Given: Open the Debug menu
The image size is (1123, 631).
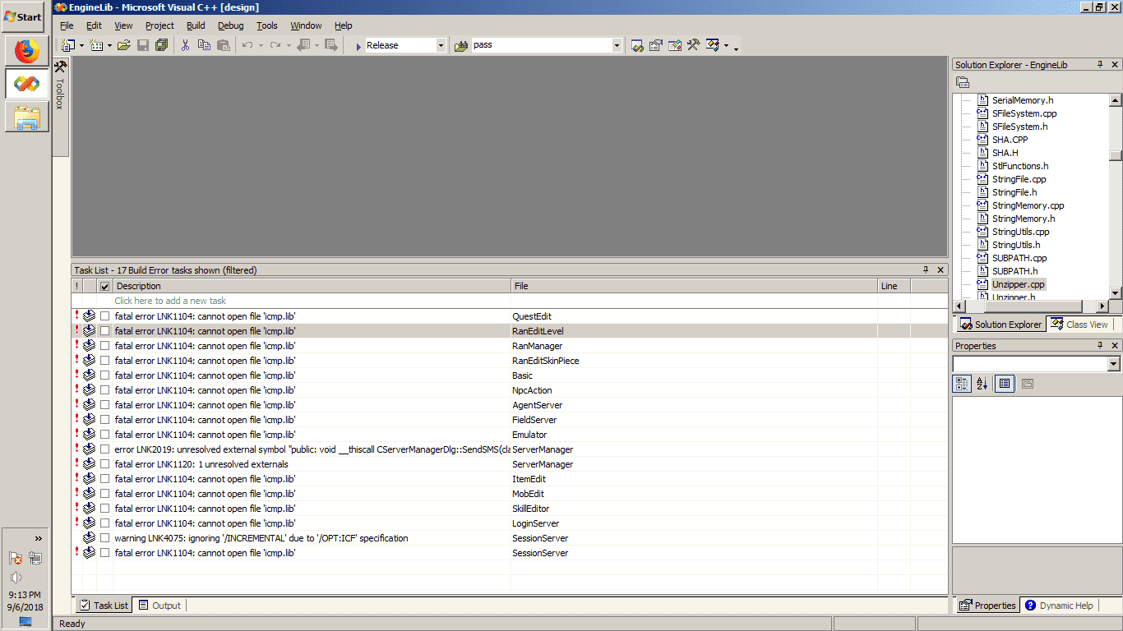Looking at the screenshot, I should coord(231,25).
